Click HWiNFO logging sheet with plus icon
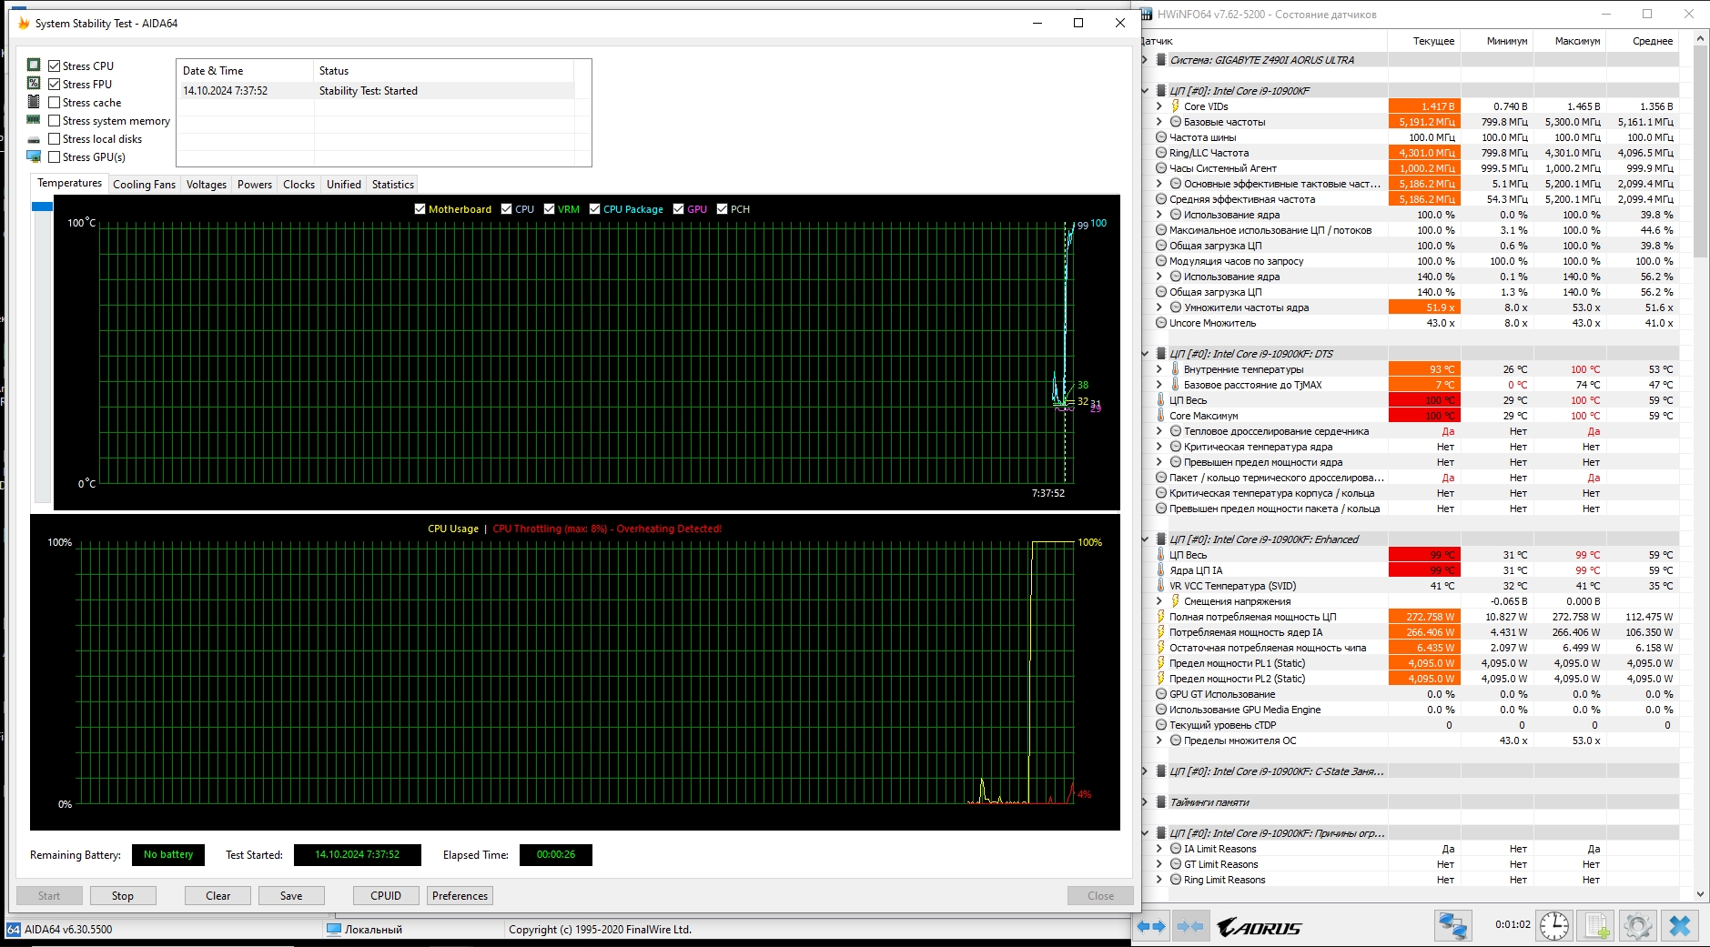 pyautogui.click(x=1596, y=926)
